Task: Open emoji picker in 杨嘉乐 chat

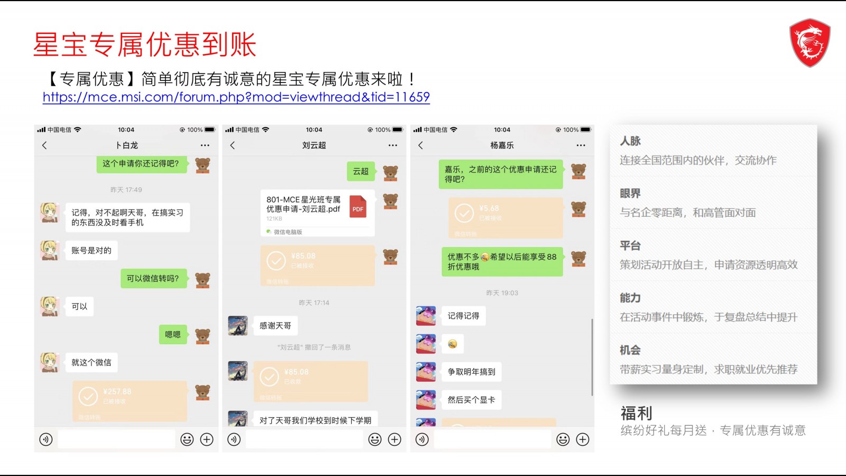Action: point(563,440)
